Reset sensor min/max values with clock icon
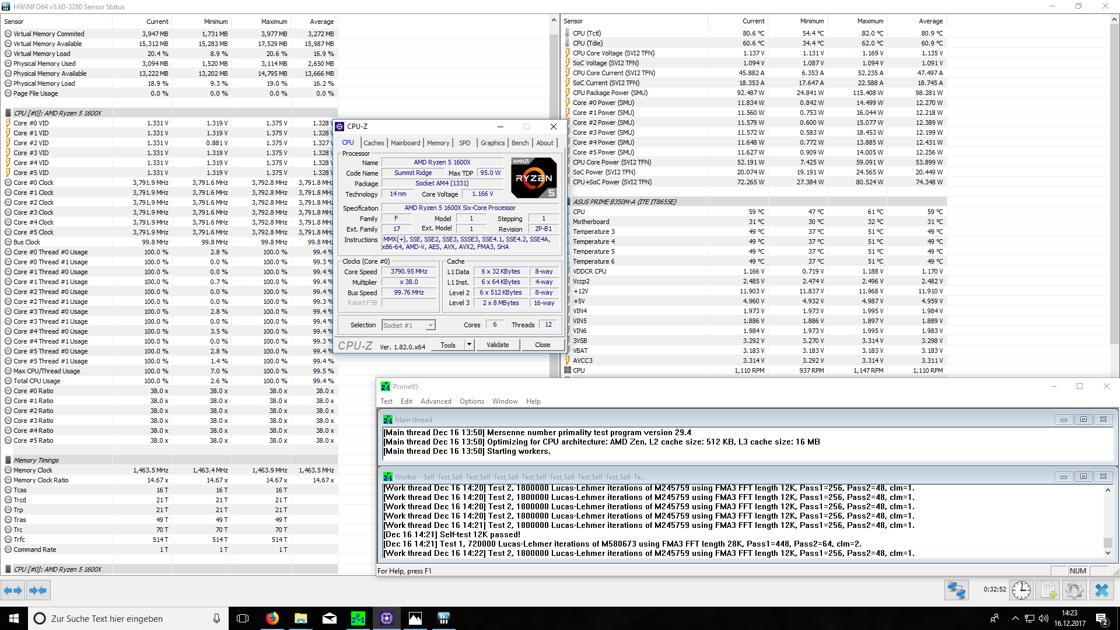Screen dimensions: 1120x630 pos(1021,590)
